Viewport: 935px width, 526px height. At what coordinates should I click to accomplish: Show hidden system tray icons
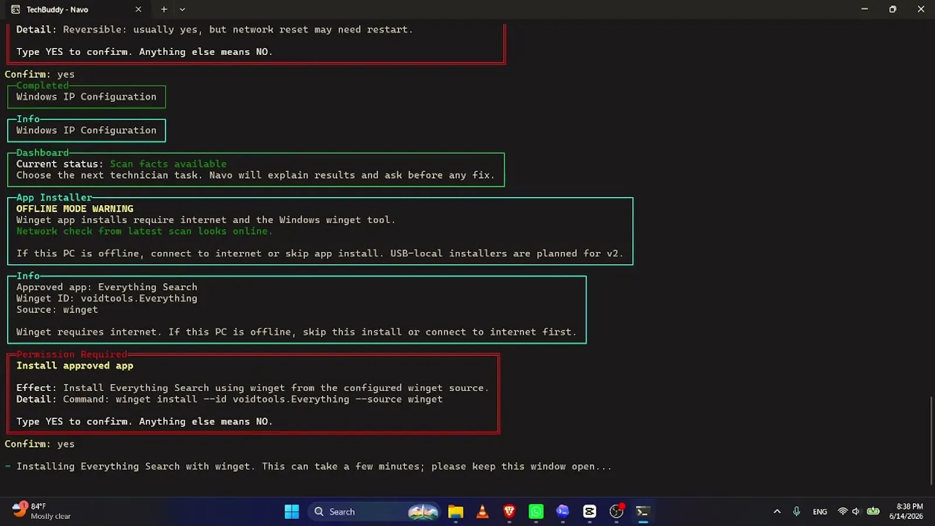pyautogui.click(x=777, y=511)
